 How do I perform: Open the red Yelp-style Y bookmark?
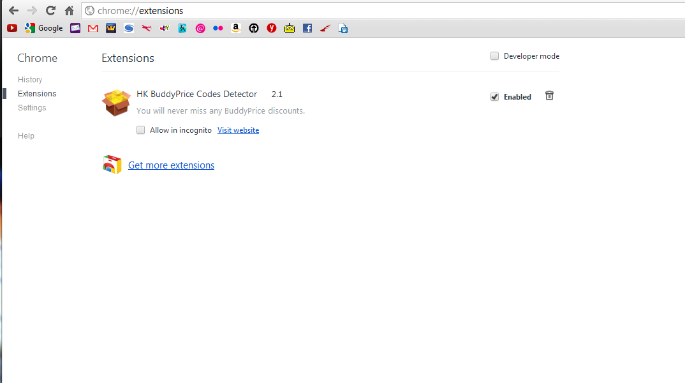[x=272, y=29]
